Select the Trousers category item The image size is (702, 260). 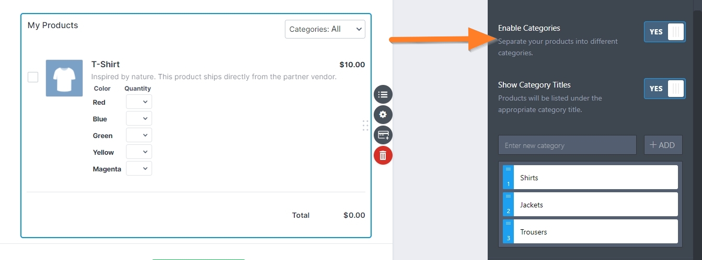point(595,231)
